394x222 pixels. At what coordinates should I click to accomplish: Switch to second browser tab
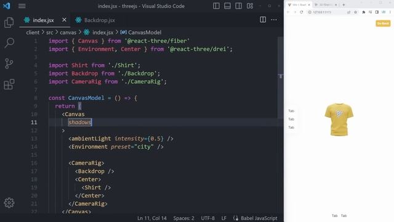tap(326, 5)
